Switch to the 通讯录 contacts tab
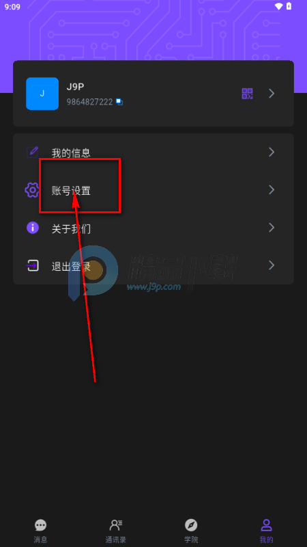The image size is (307, 547). point(116,531)
